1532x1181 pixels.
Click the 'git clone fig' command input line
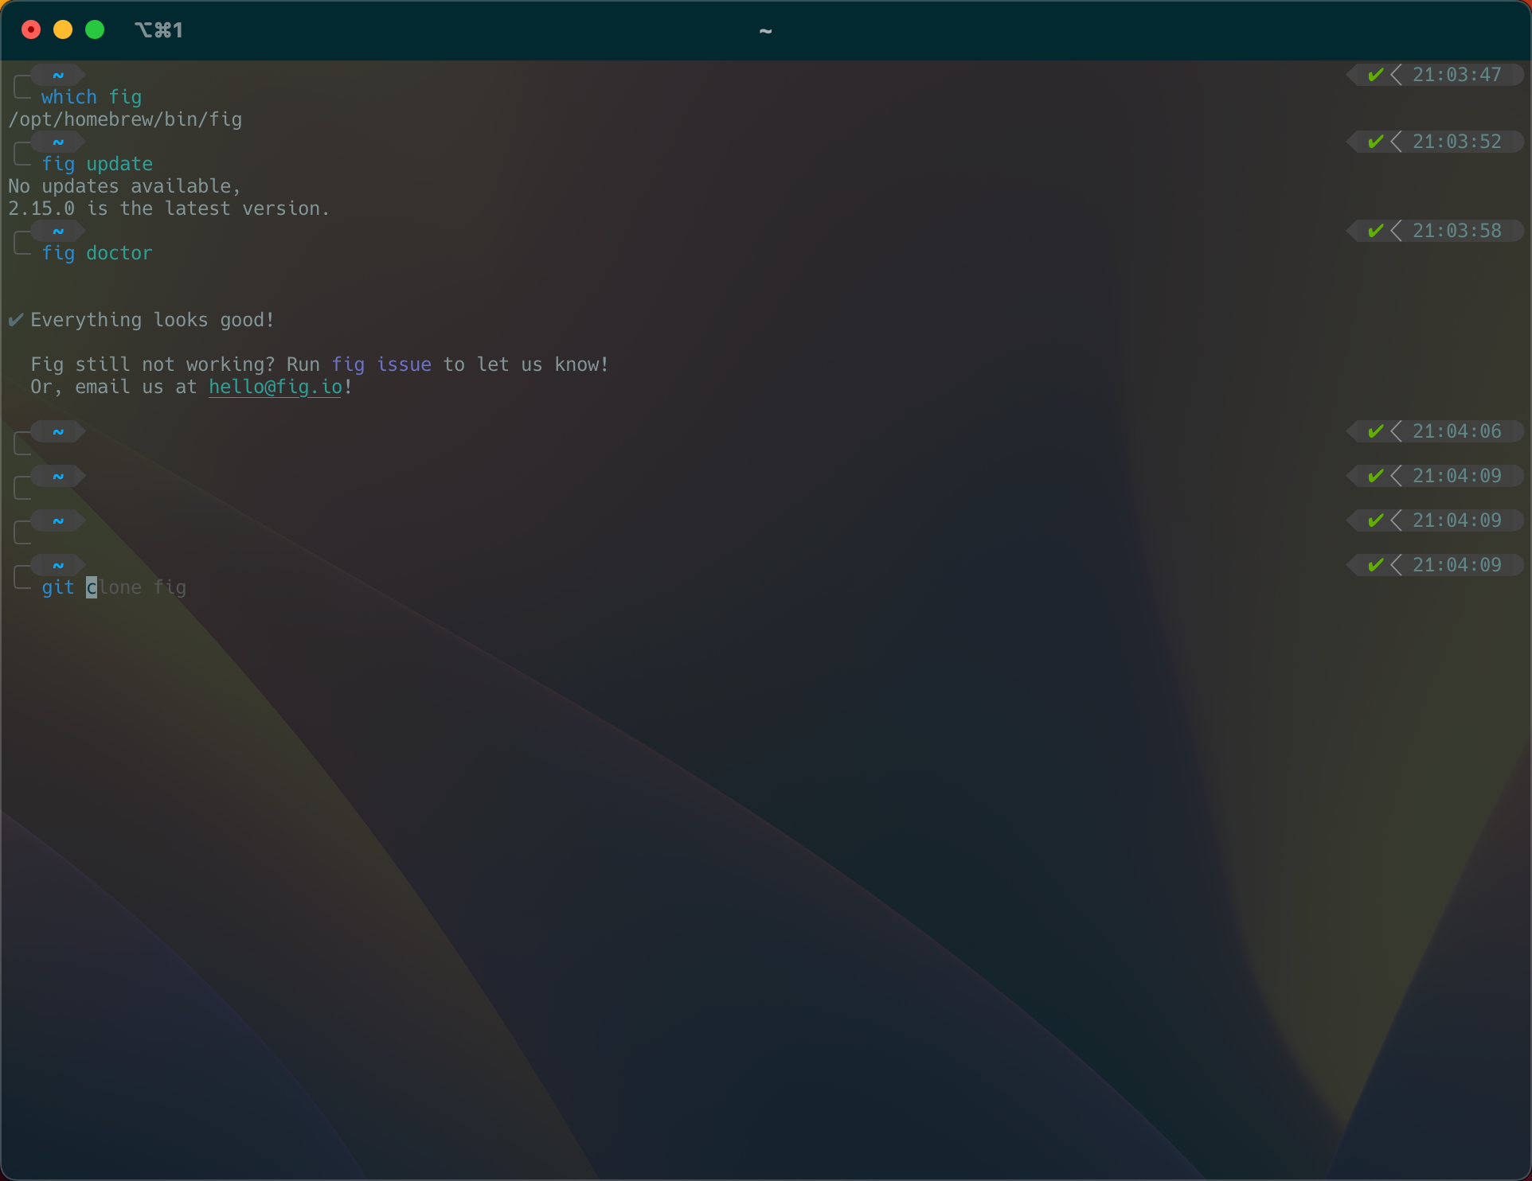tap(114, 587)
